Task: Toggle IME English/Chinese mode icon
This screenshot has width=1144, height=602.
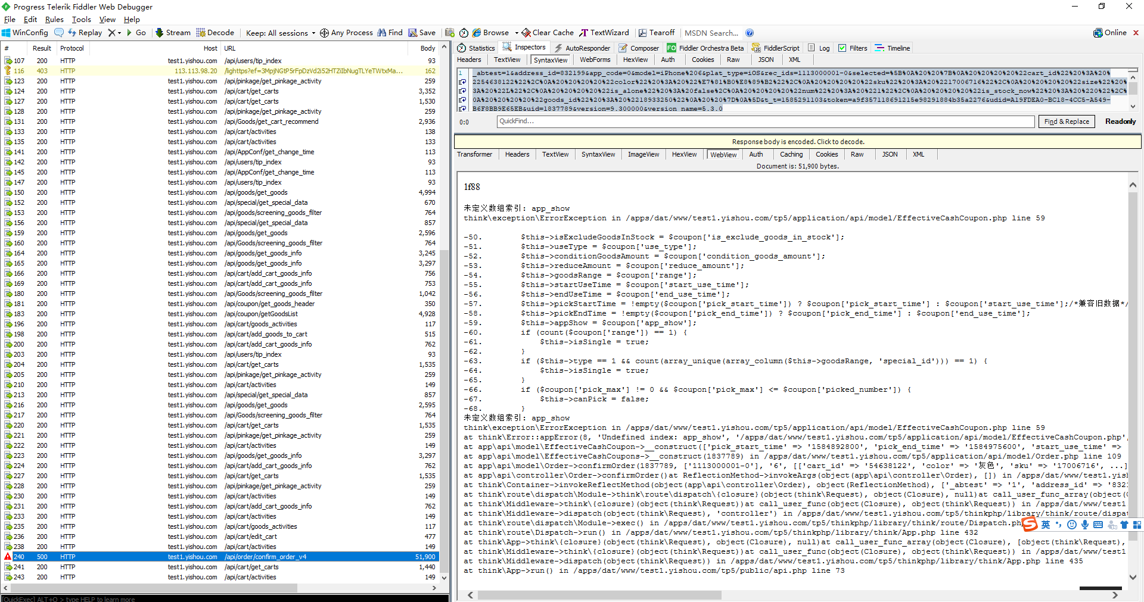Action: (1046, 525)
